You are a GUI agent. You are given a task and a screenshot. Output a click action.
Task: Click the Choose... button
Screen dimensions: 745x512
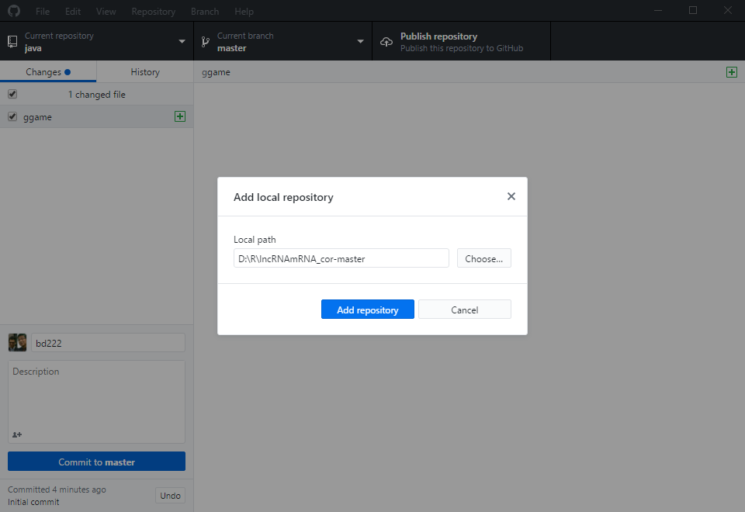[483, 258]
